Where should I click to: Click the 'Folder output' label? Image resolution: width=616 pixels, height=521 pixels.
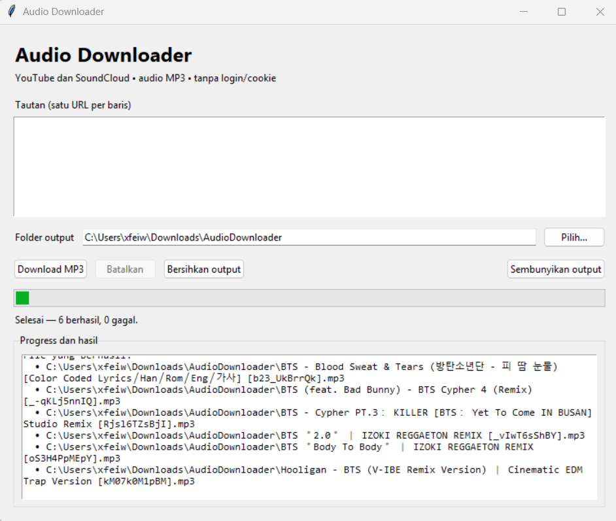click(x=44, y=237)
